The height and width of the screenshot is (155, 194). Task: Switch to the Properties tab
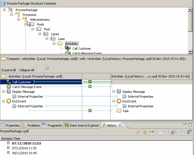pyautogui.click(x=10, y=125)
